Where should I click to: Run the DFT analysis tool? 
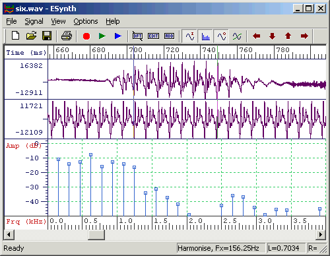click(x=137, y=36)
